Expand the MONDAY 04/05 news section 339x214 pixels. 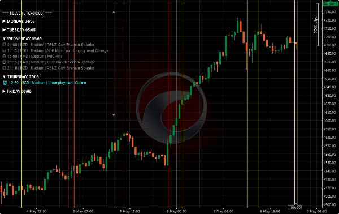[x=4, y=21]
